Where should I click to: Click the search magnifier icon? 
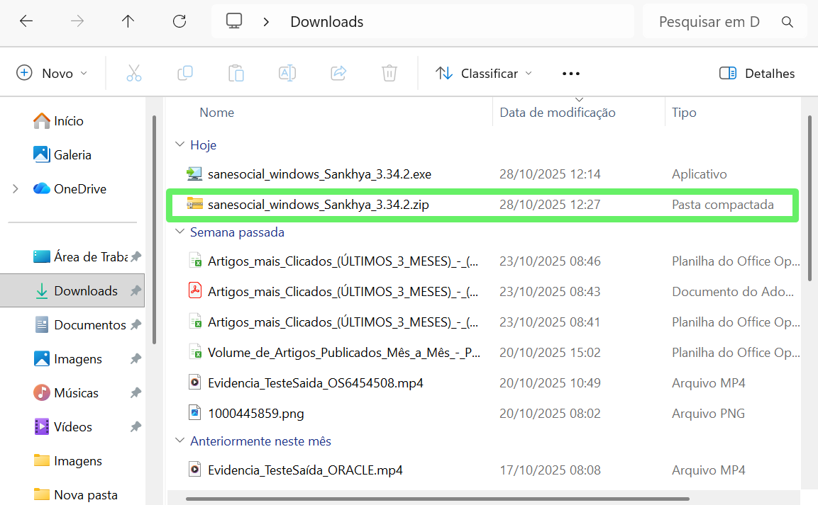pyautogui.click(x=787, y=22)
